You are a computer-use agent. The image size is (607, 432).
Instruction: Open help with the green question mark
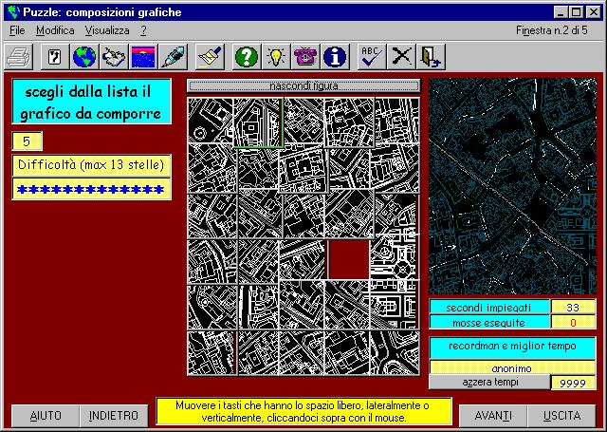(246, 57)
